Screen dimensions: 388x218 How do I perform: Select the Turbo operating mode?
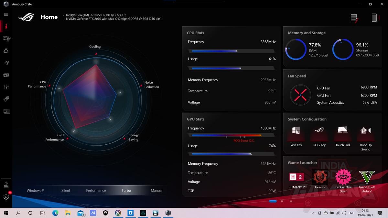pyautogui.click(x=126, y=191)
